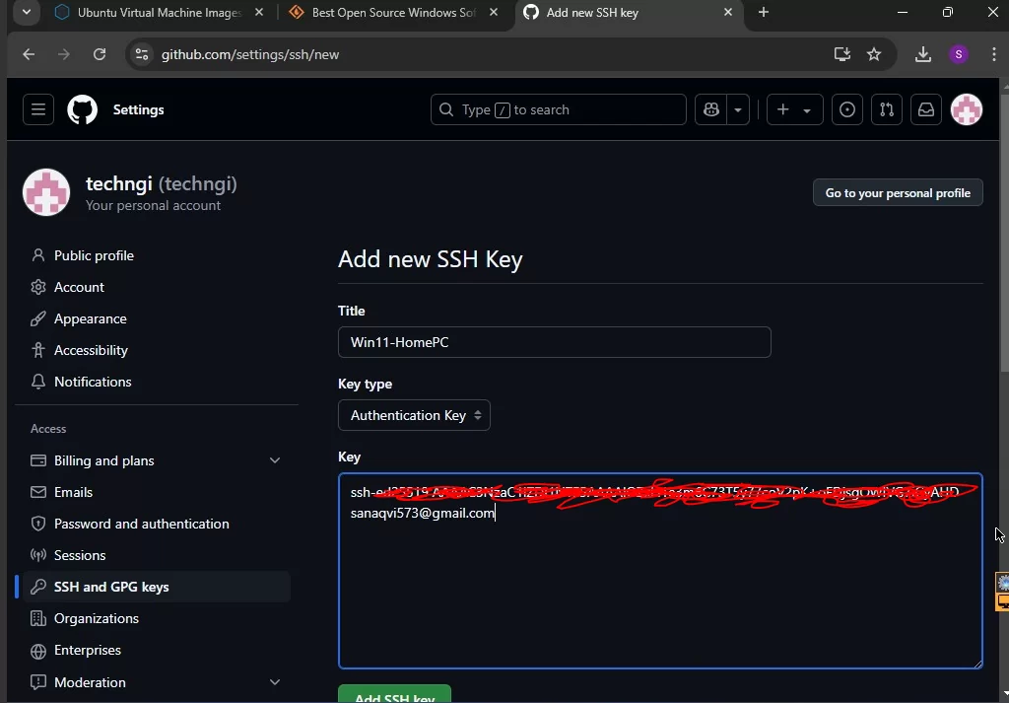The height and width of the screenshot is (703, 1009).
Task: Open the user avatar menu in header
Action: point(967,109)
